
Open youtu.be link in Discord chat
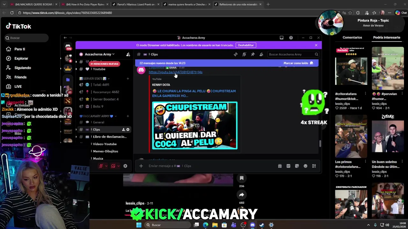[175, 72]
